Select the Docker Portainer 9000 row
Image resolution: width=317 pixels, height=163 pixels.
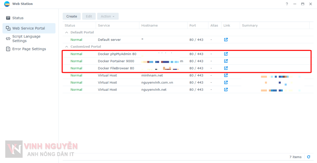coord(116,61)
